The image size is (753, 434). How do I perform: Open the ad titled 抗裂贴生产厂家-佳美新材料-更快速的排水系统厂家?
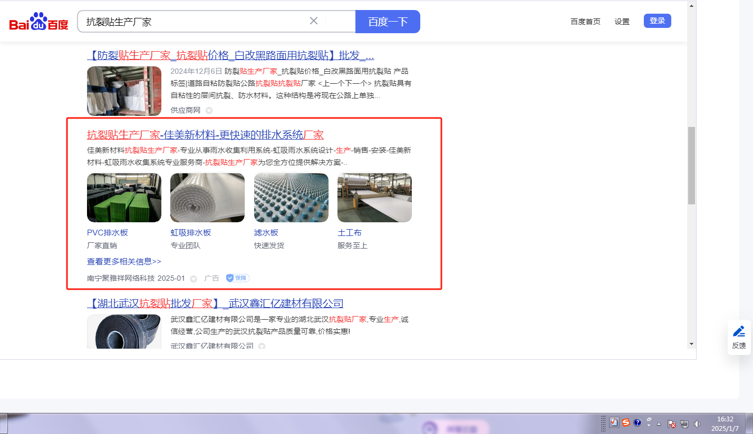click(205, 134)
